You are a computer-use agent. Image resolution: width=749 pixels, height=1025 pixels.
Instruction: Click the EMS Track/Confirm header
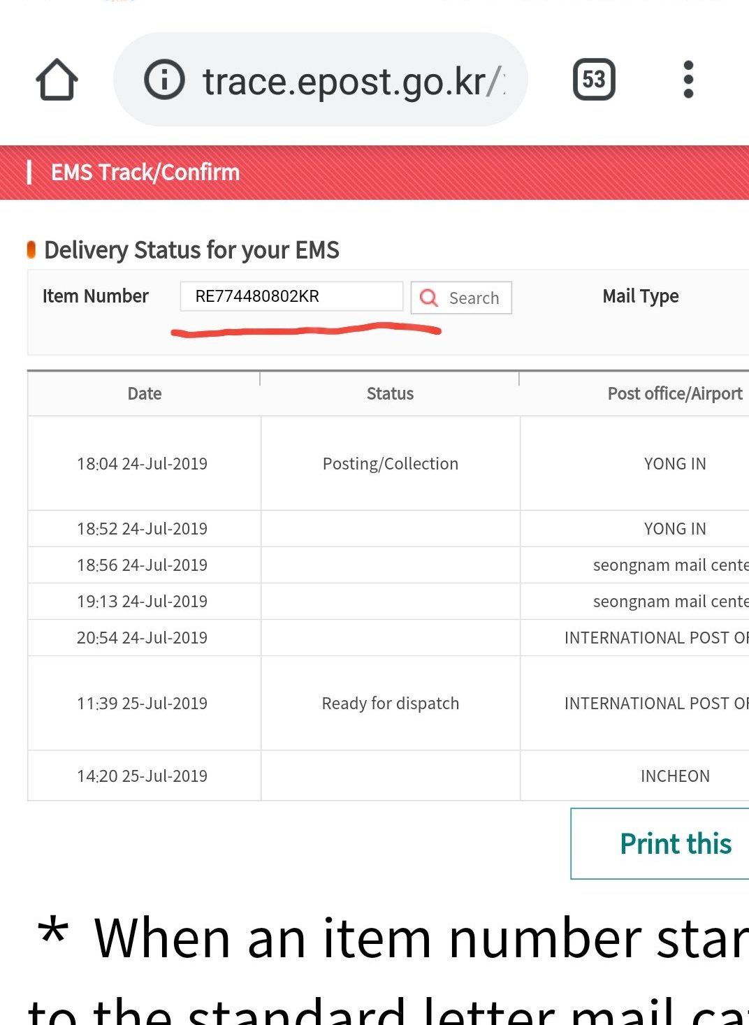point(145,172)
